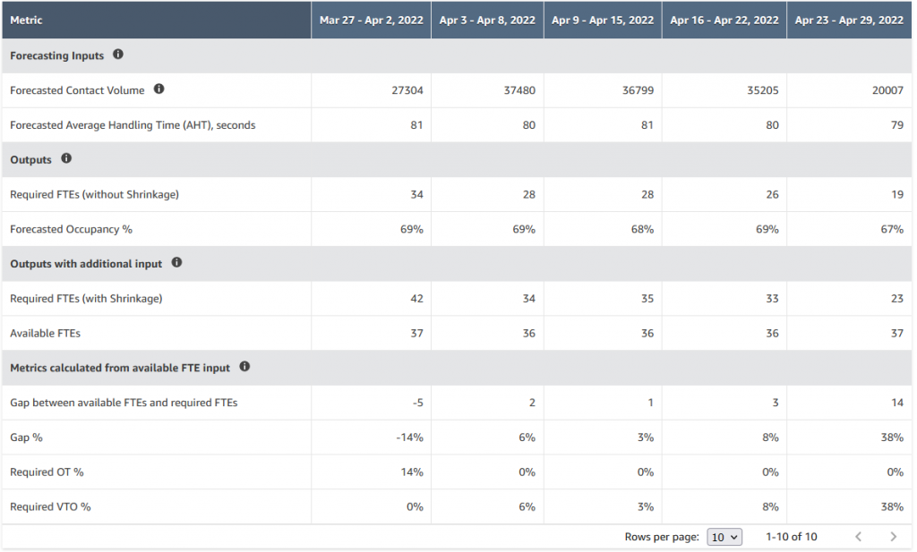Click Available FTEs value 37 for Mar 27 week
Screen dimensions: 917x552
pos(416,333)
